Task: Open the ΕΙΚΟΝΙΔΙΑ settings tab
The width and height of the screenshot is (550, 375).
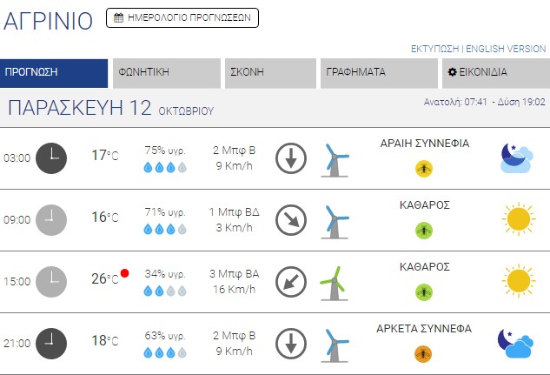Action: pos(494,73)
